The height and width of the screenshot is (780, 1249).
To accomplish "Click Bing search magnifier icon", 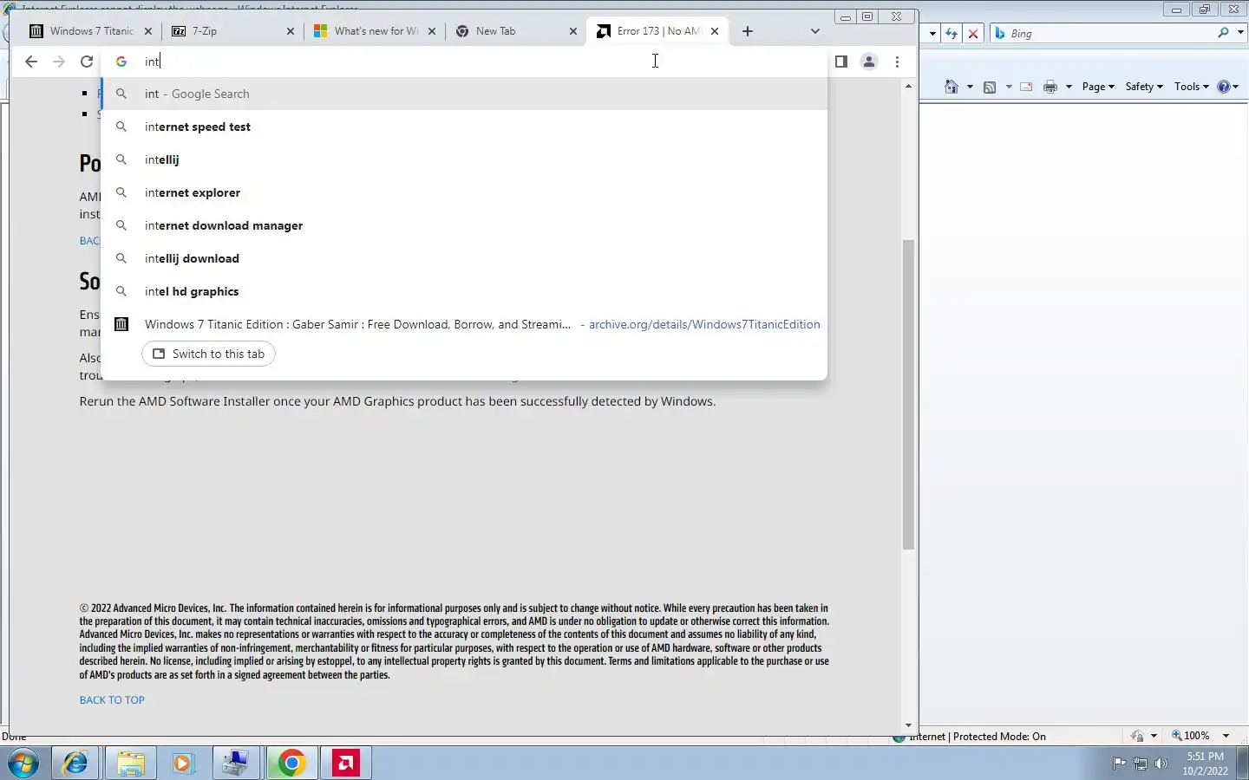I will pyautogui.click(x=1223, y=33).
